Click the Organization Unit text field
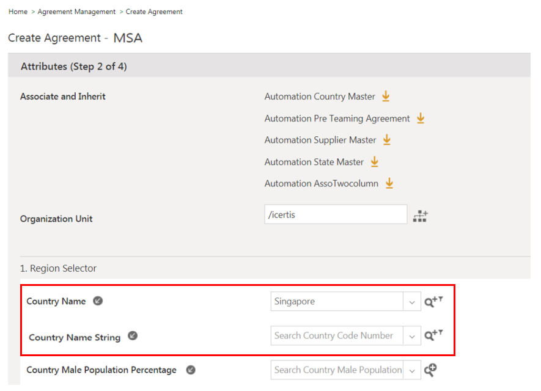541x391 pixels. [336, 214]
